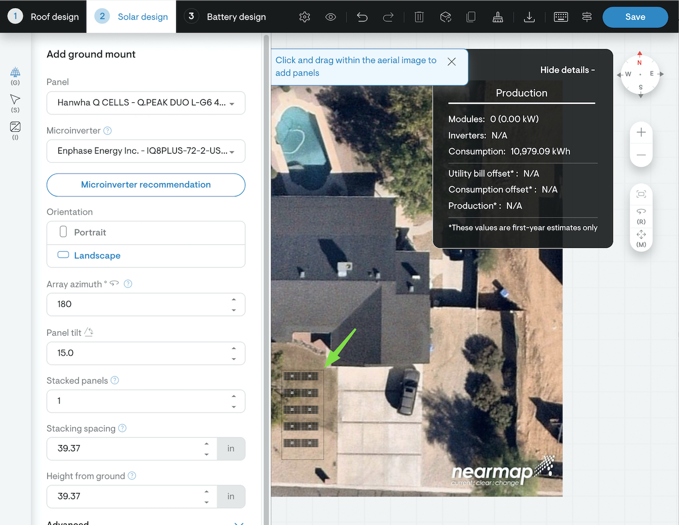This screenshot has width=679, height=525.
Task: Click the Array azimuth input field
Action: [x=137, y=304]
